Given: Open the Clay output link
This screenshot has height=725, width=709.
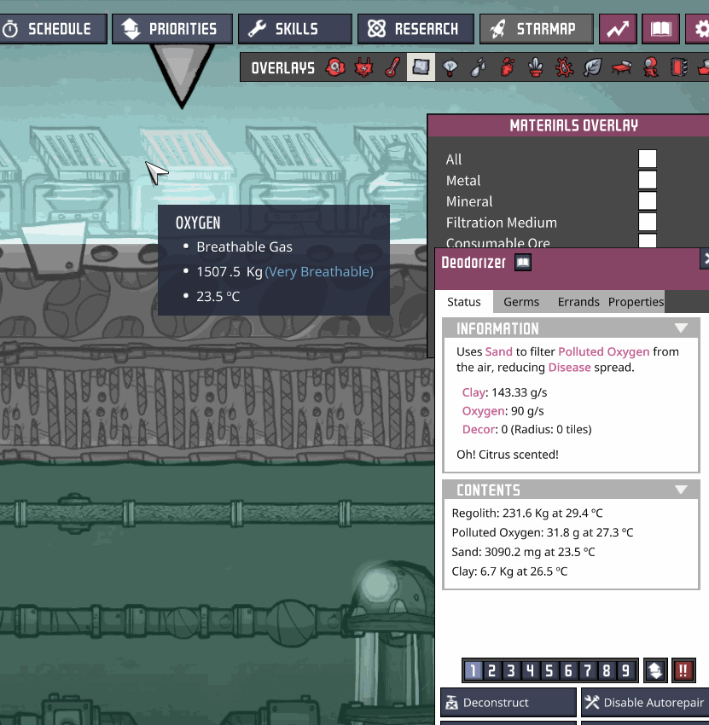Looking at the screenshot, I should click(x=474, y=393).
